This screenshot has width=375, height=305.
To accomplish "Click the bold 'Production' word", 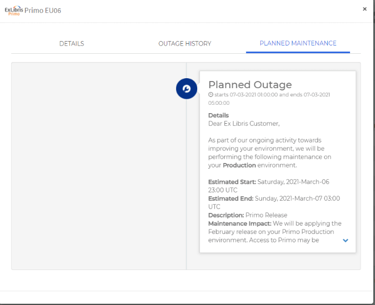I will 239,165.
